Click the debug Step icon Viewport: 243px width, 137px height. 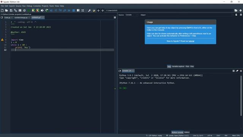point(56,10)
